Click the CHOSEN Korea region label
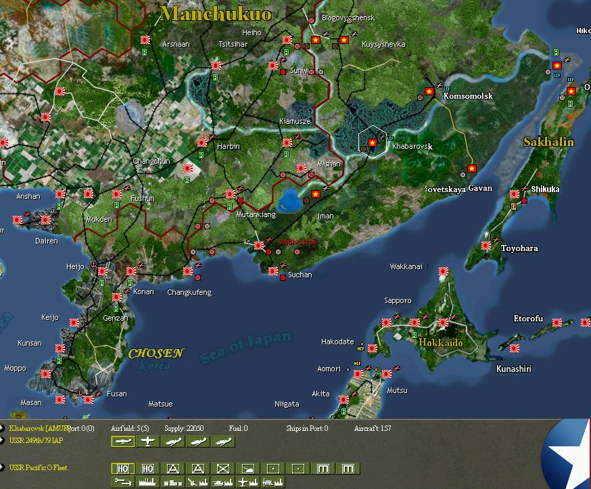Screen dimensions: 591x489 click(x=156, y=354)
